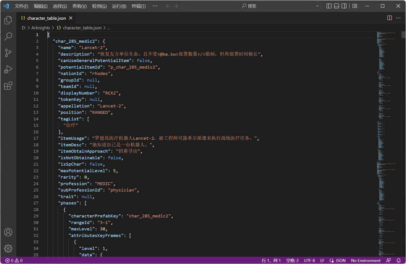Image resolution: width=406 pixels, height=264 pixels.
Task: Go back with the left arrow
Action: tap(168, 6)
